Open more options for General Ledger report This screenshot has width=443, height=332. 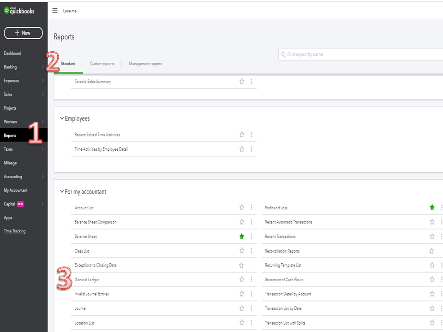(x=251, y=279)
